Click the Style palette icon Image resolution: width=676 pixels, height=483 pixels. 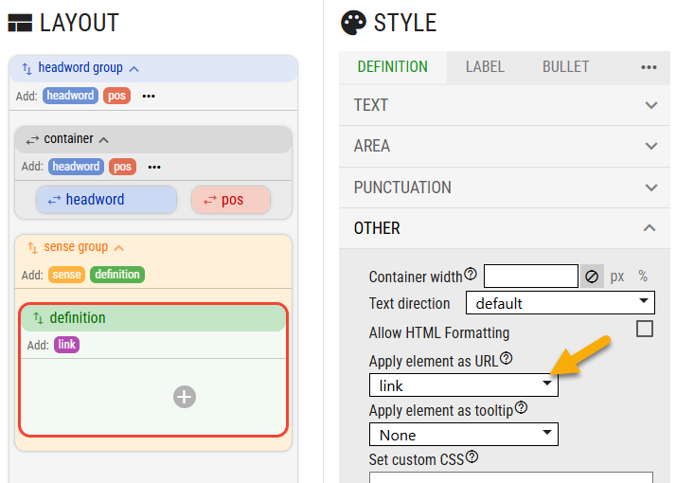[x=353, y=23]
